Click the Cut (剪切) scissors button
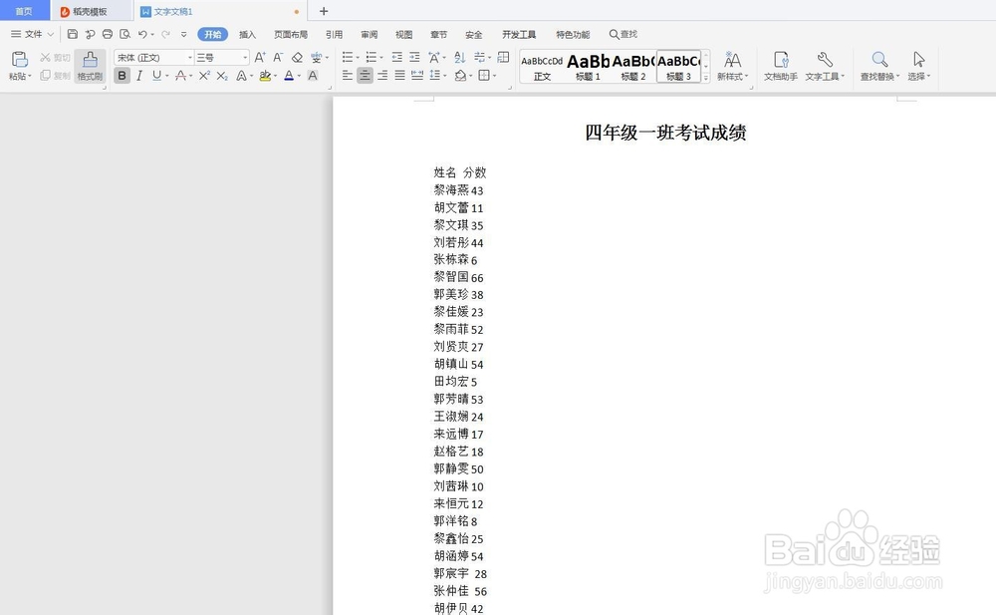Image resolution: width=996 pixels, height=615 pixels. click(x=55, y=57)
